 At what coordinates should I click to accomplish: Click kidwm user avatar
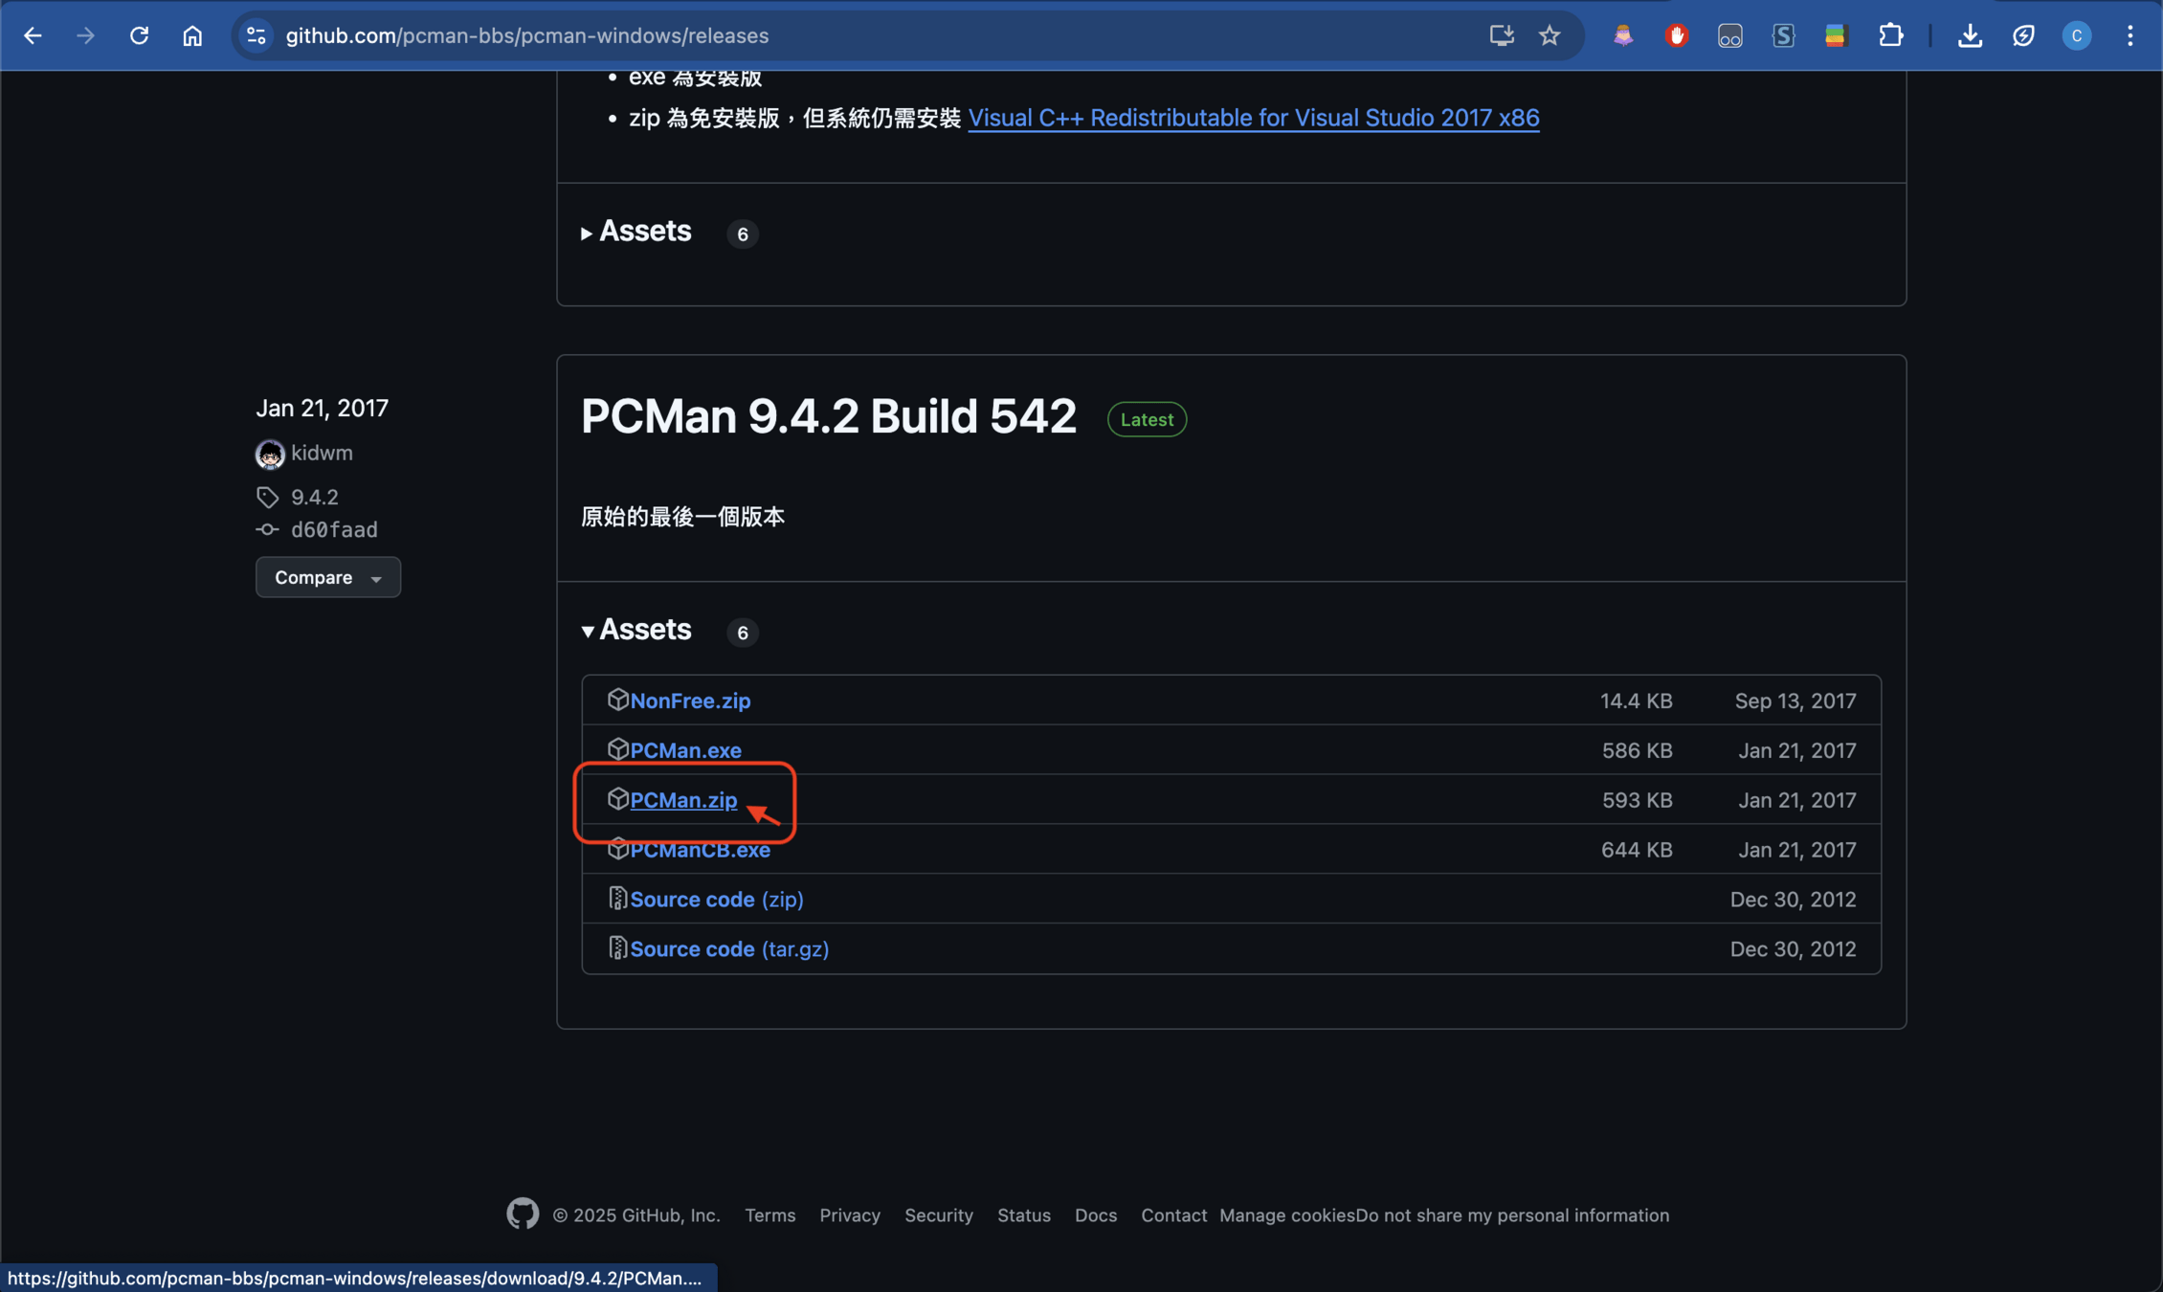(270, 454)
